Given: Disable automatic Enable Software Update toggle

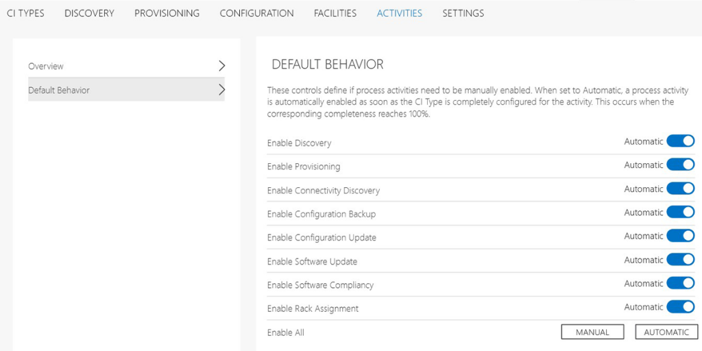Looking at the screenshot, I should click(680, 260).
